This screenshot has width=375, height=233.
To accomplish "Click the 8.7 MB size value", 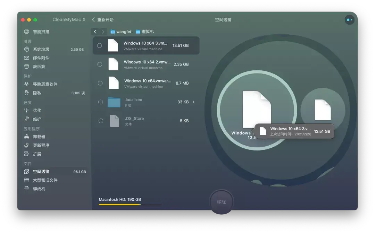I will click(182, 83).
